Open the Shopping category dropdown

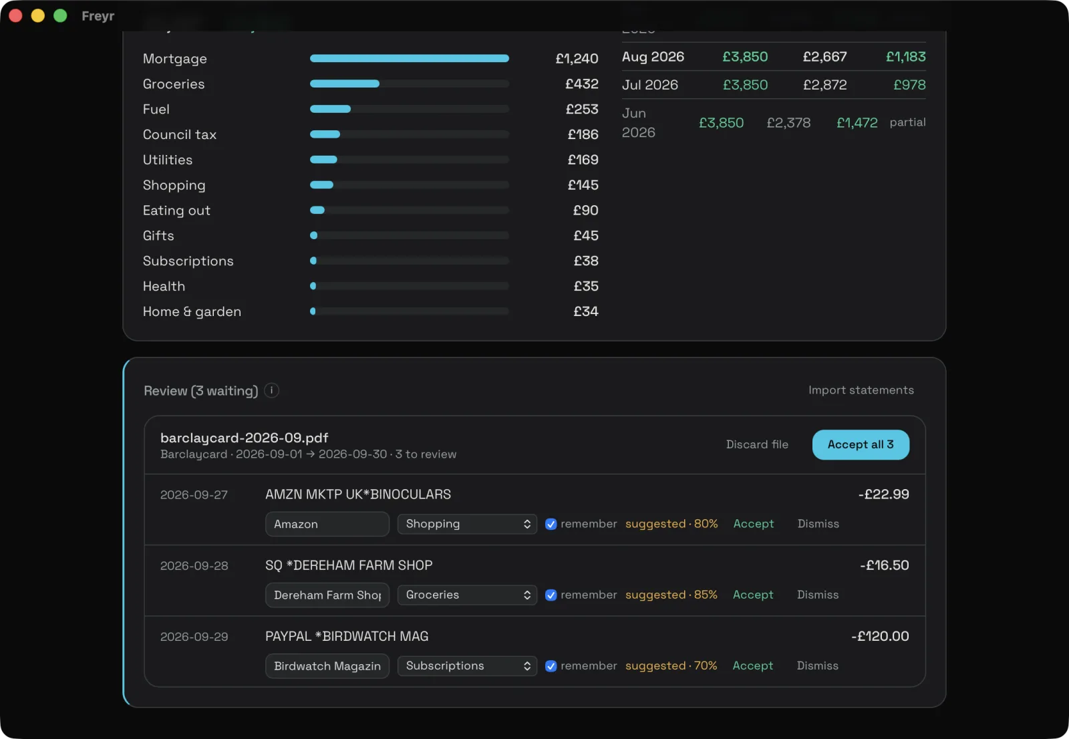[x=467, y=524]
